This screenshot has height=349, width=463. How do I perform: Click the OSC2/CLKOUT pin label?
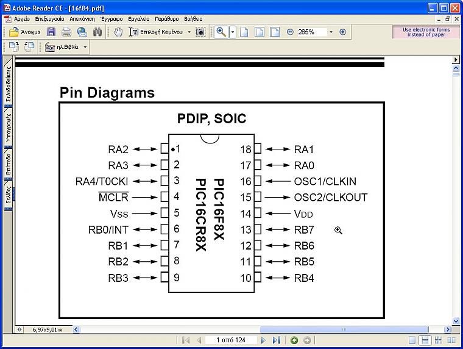(x=331, y=197)
